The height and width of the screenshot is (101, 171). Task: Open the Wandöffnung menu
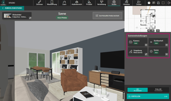point(52,3)
